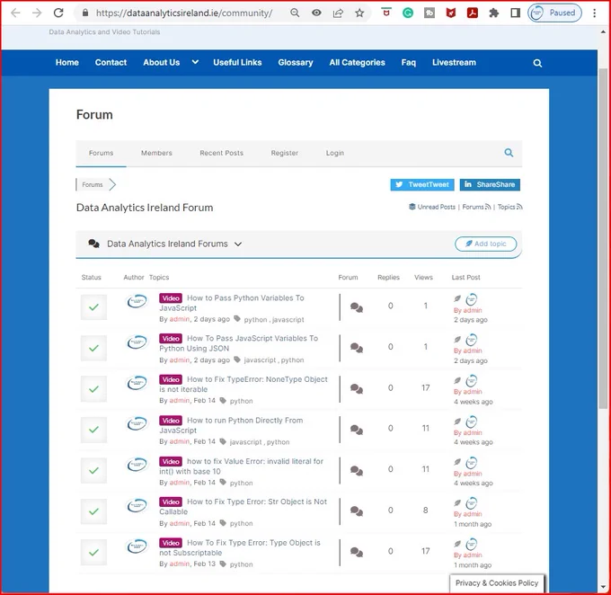This screenshot has width=611, height=595.
Task: Click the TweetTweet share button
Action: 422,184
